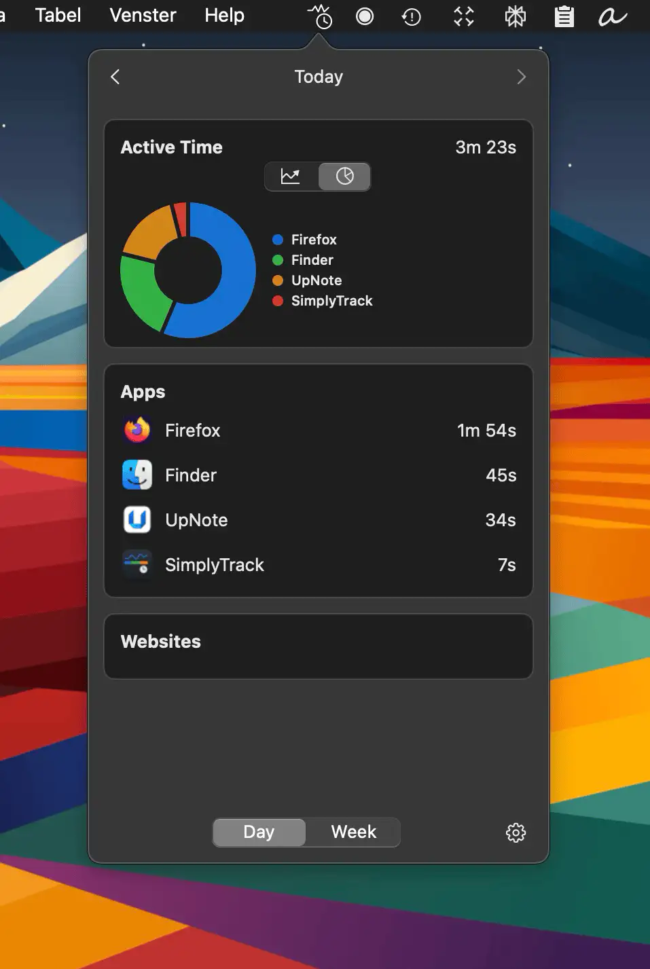Open SimplyTrack menu bar icon
The width and height of the screenshot is (650, 969).
click(x=319, y=16)
